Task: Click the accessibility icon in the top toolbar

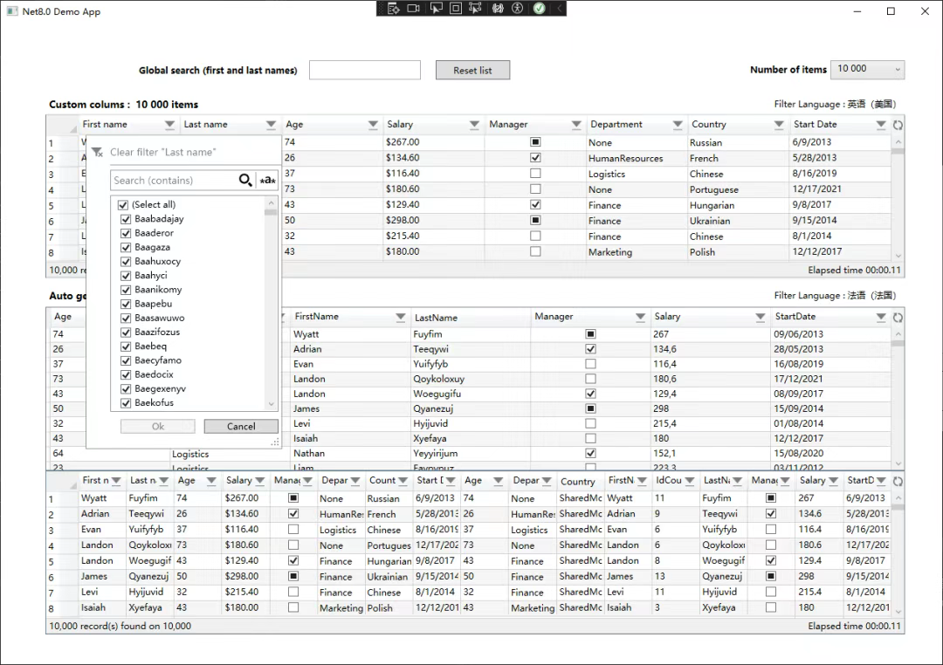Action: 518,9
